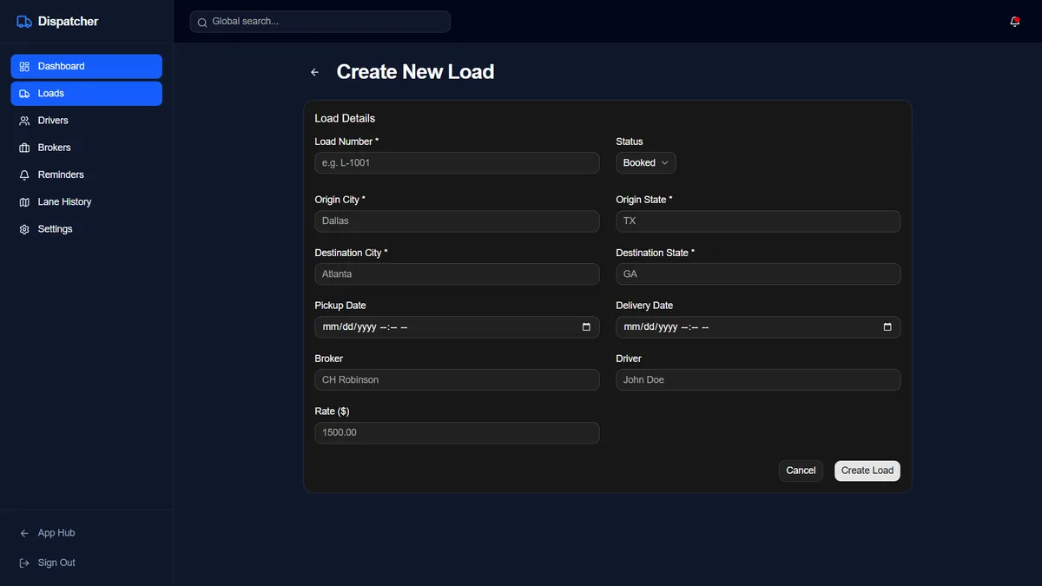
Task: Focus the Pickup Date field
Action: pos(457,327)
